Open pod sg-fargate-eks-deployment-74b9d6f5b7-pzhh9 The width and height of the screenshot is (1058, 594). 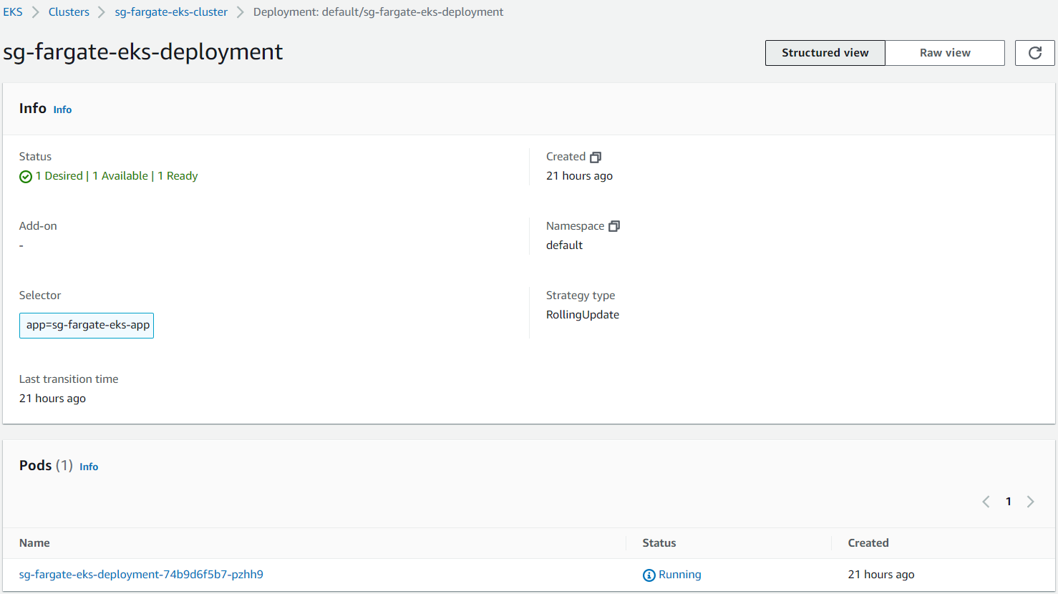pyautogui.click(x=141, y=575)
